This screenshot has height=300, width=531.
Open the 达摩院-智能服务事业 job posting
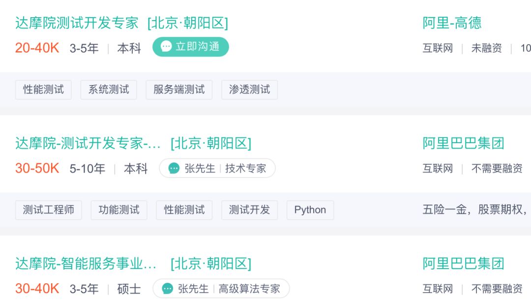click(86, 264)
